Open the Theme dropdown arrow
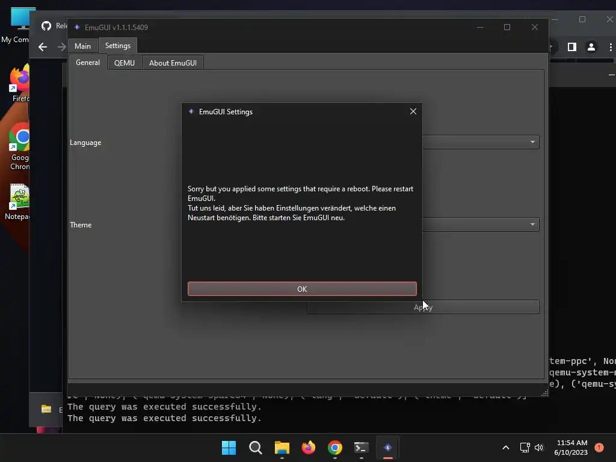The height and width of the screenshot is (462, 616). click(532, 224)
